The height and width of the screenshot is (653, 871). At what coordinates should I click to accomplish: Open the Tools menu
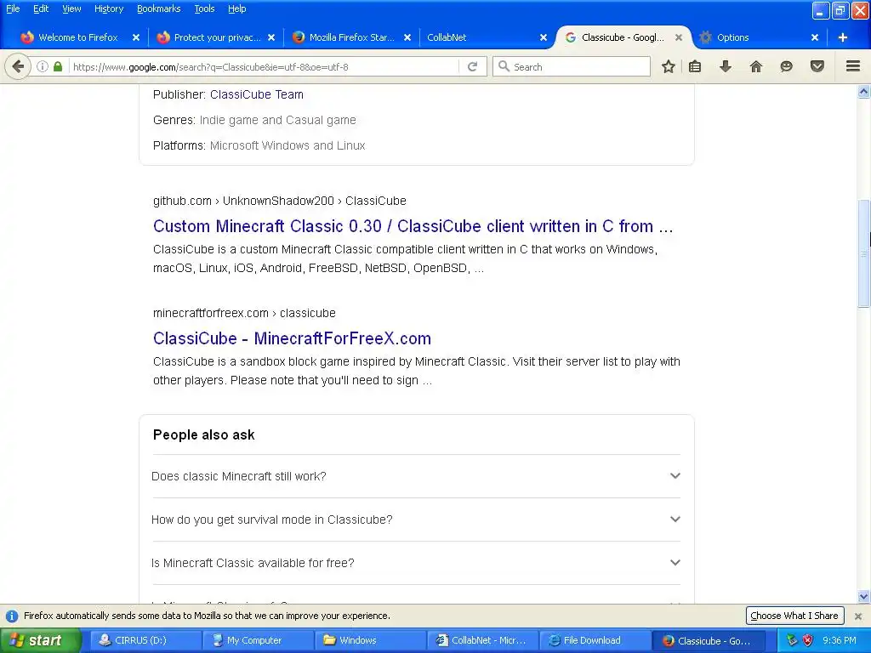(x=204, y=9)
